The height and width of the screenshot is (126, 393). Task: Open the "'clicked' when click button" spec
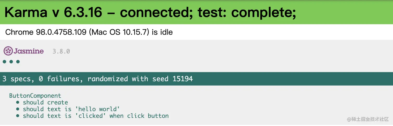96,116
